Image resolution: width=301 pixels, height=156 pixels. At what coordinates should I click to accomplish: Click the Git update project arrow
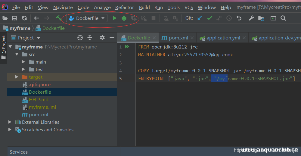tap(200, 18)
